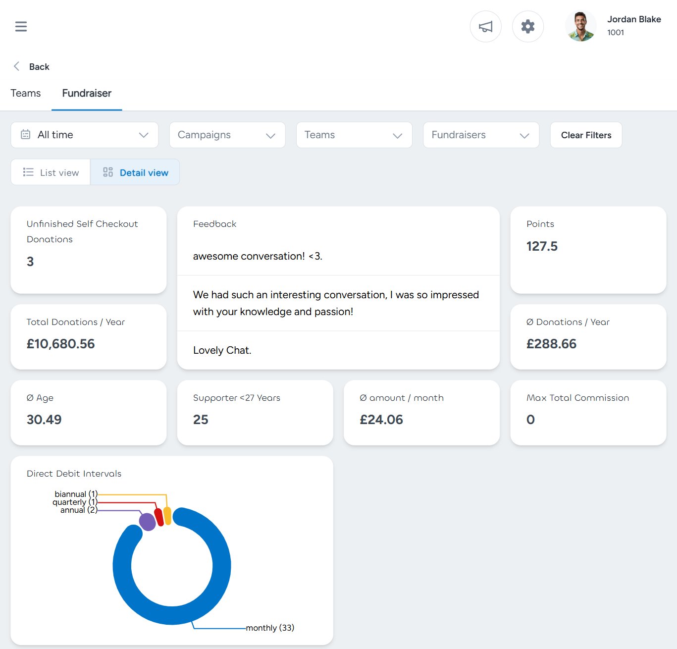Click the red quarterly donut segment
The width and height of the screenshot is (677, 649).
(159, 517)
